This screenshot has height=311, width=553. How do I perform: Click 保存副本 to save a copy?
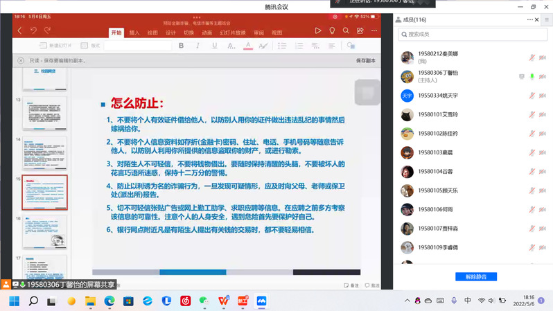click(366, 61)
